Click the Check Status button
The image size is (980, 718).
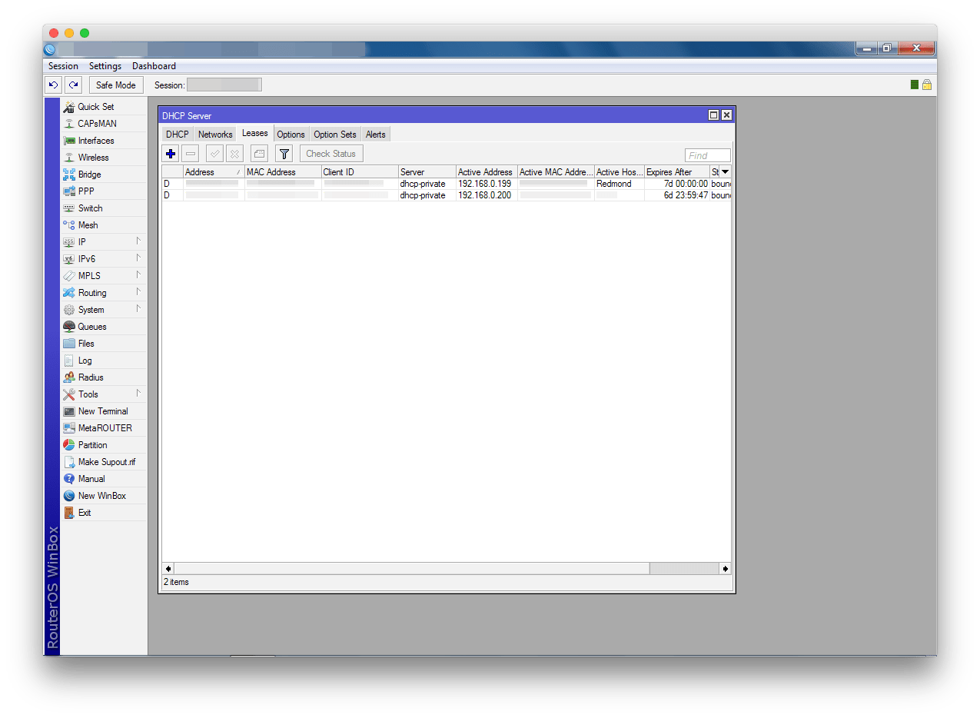(x=331, y=154)
